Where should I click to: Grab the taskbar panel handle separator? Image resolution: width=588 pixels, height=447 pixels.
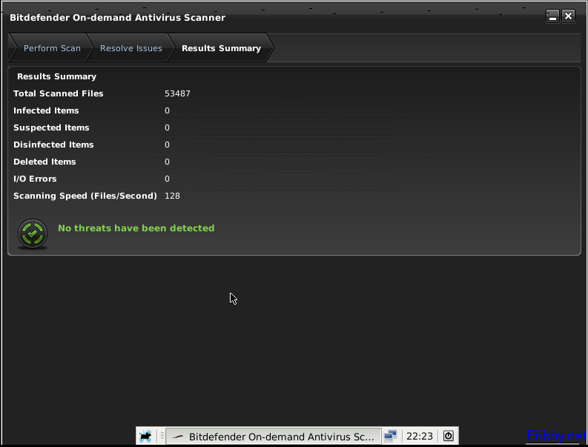[162, 436]
